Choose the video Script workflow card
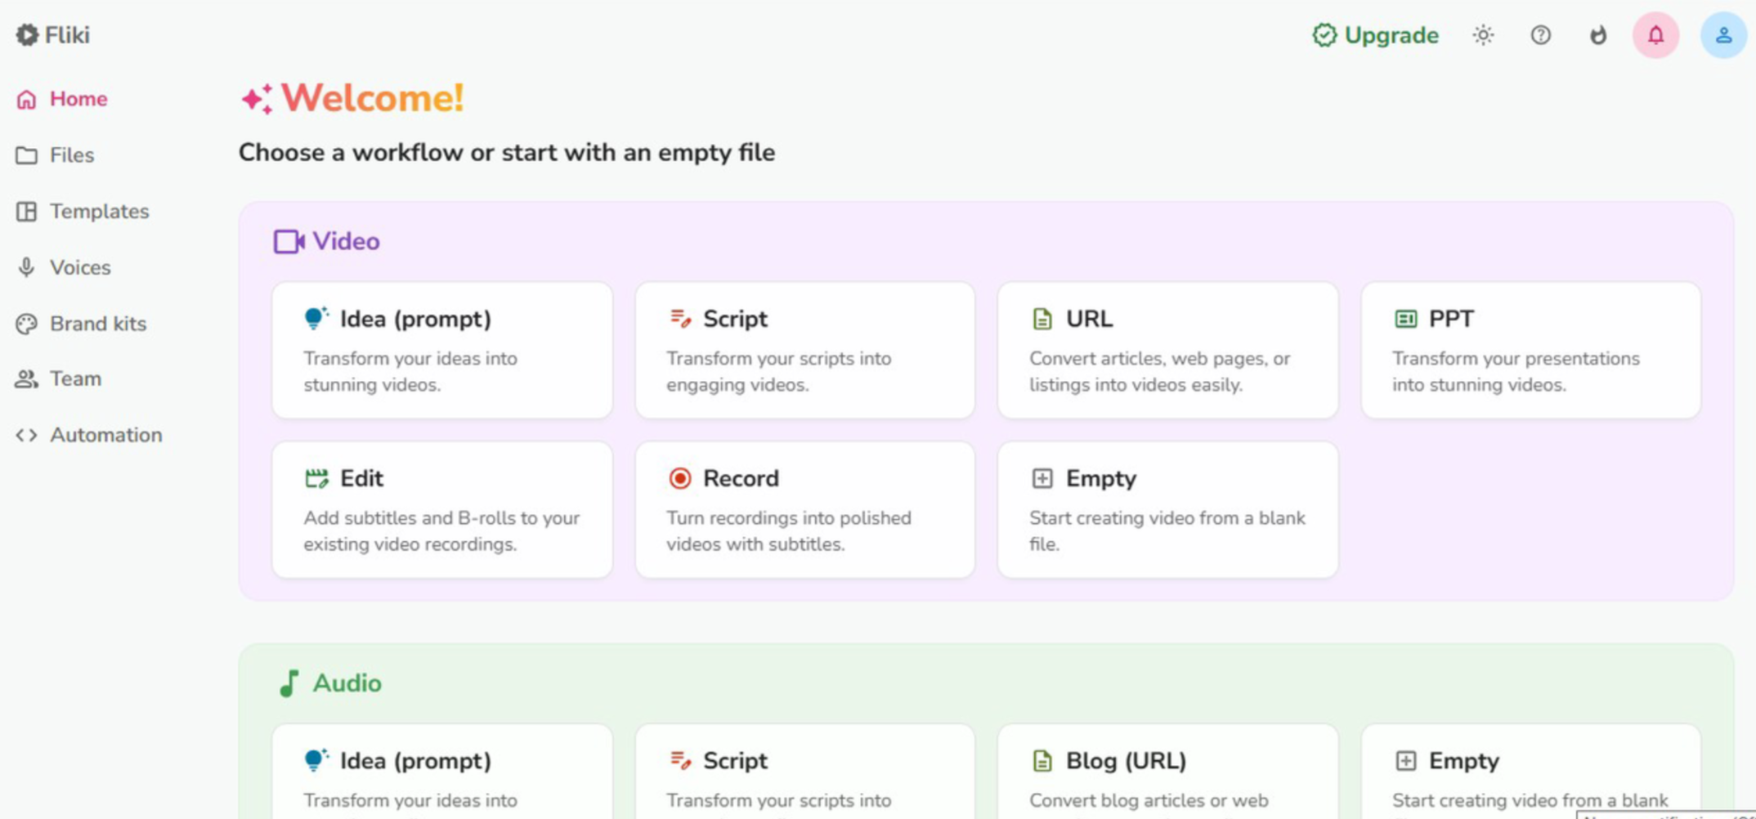 [x=804, y=350]
